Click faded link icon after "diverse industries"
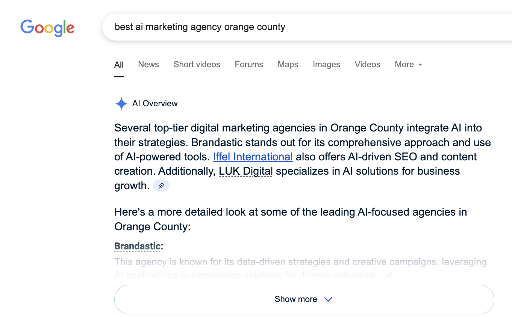The height and width of the screenshot is (317, 512). point(389,275)
